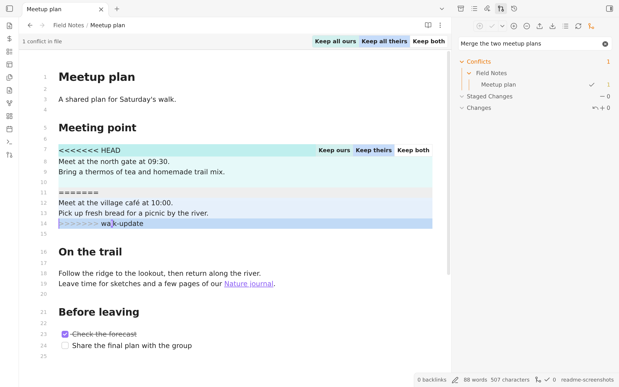Check the Share the final plan checkbox
Viewport: 619px width, 387px height.
click(x=65, y=346)
